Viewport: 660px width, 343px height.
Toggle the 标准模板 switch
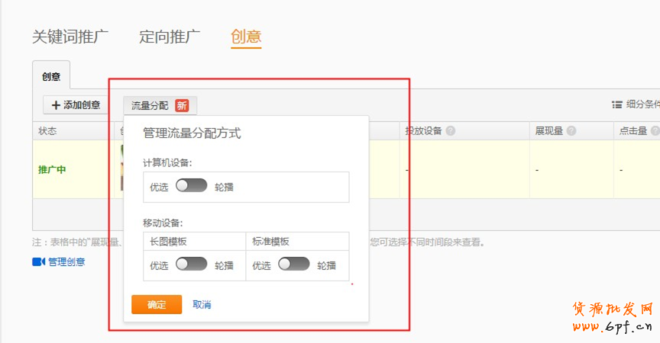294,264
